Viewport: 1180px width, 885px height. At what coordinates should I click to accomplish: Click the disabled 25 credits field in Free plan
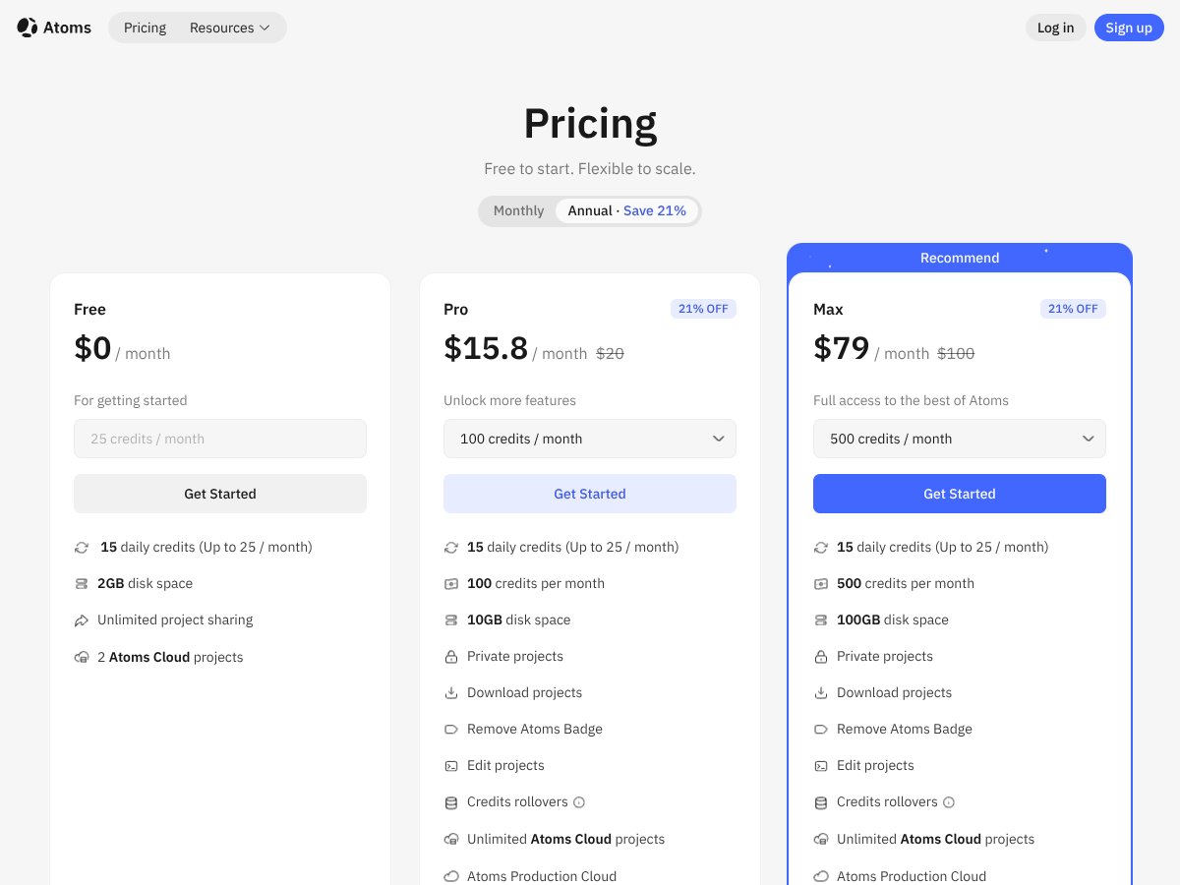click(220, 439)
